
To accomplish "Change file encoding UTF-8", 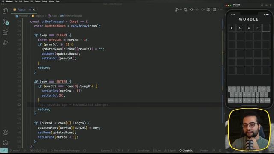I will (x=119, y=151).
